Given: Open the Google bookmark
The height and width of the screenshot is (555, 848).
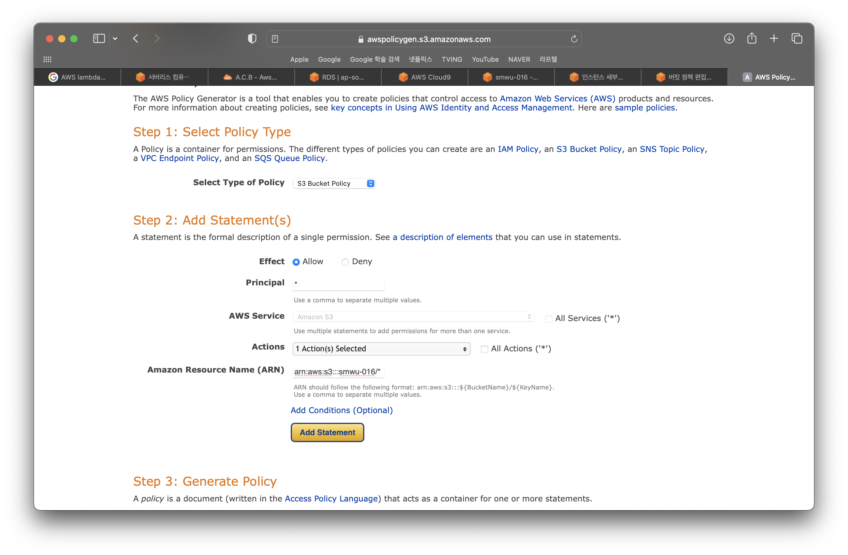Looking at the screenshot, I should tap(329, 59).
